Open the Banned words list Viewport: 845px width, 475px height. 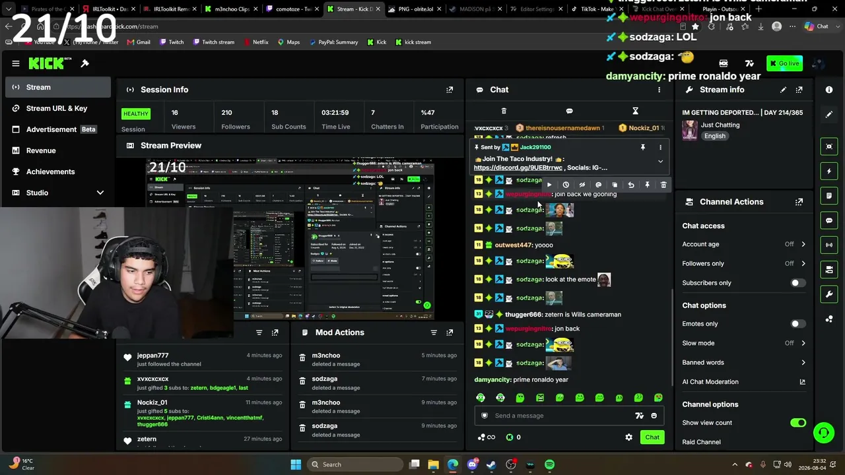pyautogui.click(x=744, y=362)
